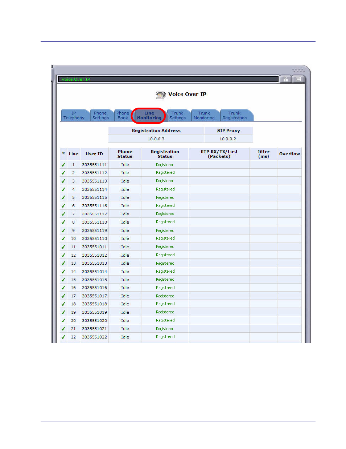Image resolution: width=346 pixels, height=449 pixels.
Task: Click Idle phone status for line 20
Action: click(x=125, y=321)
